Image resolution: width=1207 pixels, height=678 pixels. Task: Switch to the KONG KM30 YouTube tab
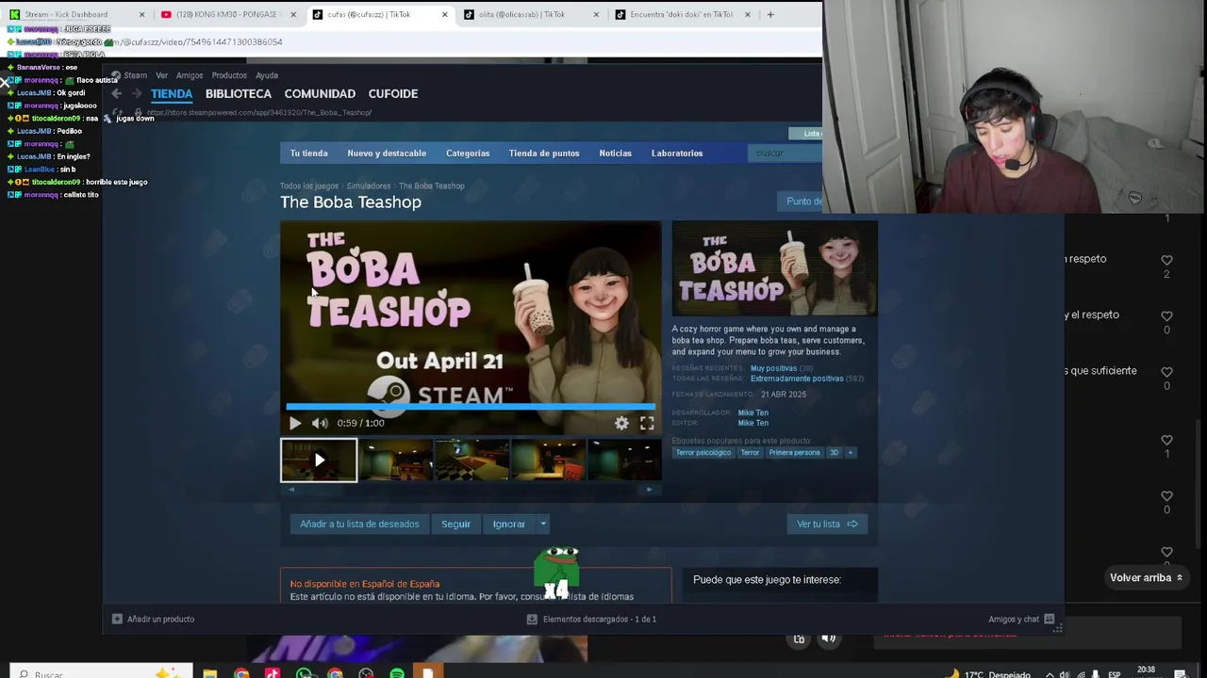[227, 14]
